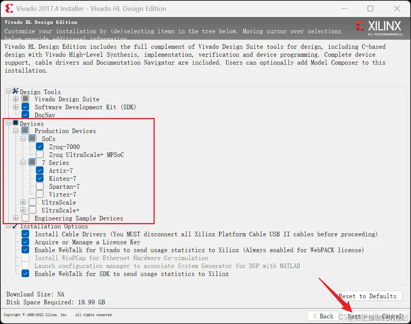Click the Design Tools wrench icon
Viewport: 411px width, 324px height.
point(16,91)
